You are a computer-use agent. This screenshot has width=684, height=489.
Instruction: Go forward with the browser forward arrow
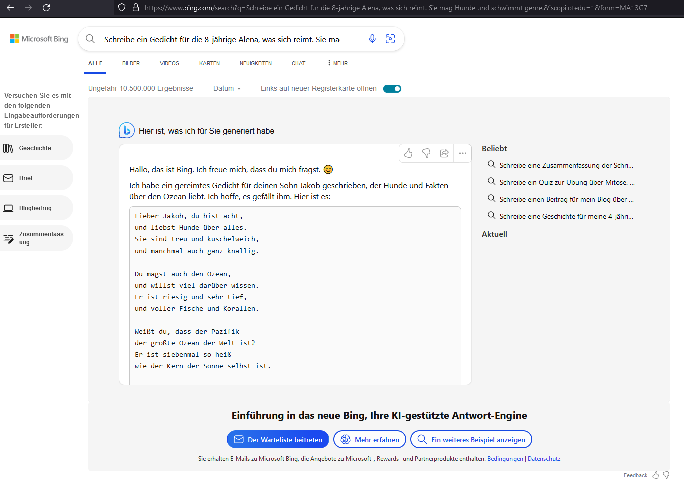tap(28, 8)
